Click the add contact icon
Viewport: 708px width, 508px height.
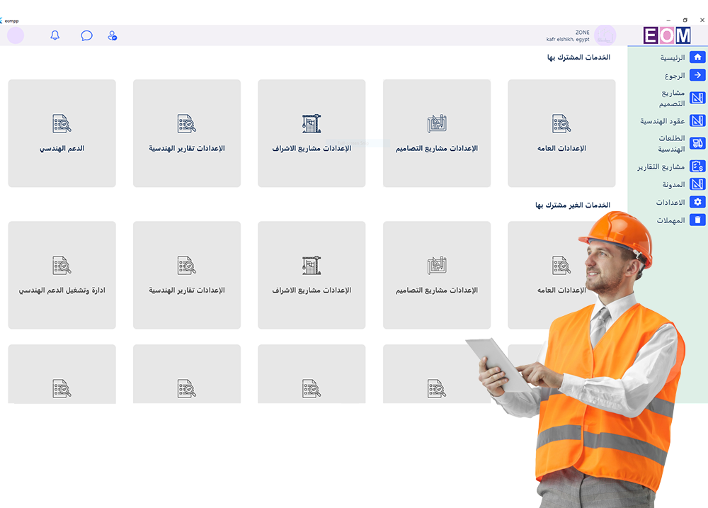(112, 35)
